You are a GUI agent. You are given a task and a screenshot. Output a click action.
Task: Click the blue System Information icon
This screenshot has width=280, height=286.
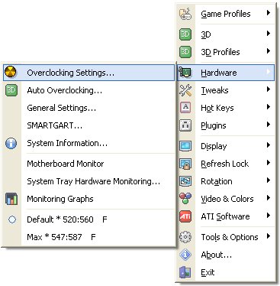11,143
